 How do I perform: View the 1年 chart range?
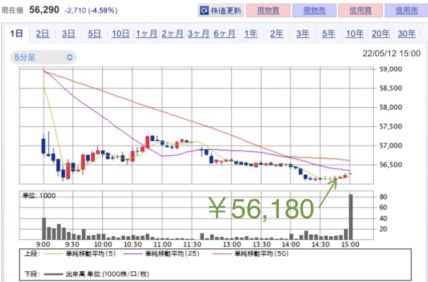click(251, 34)
